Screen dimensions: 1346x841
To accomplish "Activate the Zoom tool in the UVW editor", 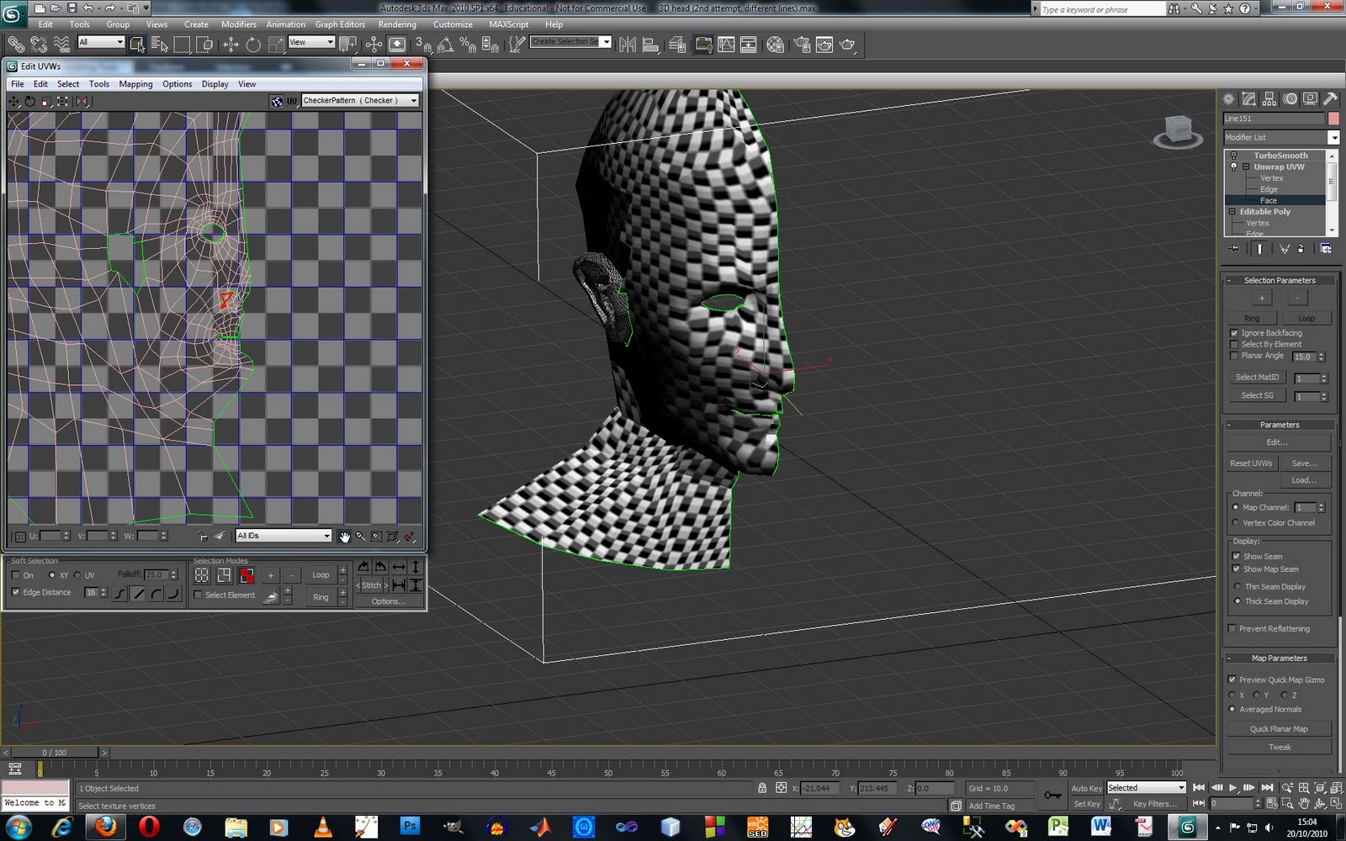I will click(360, 537).
